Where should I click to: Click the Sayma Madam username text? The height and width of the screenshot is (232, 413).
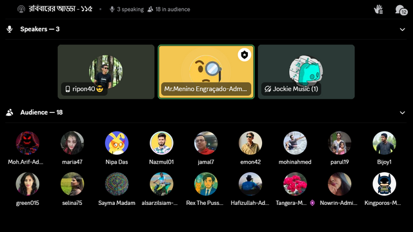(117, 203)
